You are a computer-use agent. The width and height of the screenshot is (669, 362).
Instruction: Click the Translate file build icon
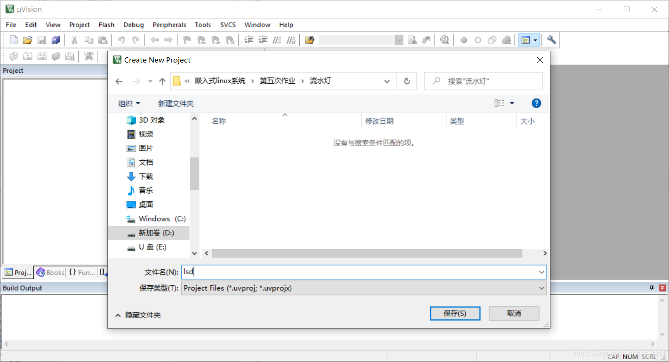point(14,56)
